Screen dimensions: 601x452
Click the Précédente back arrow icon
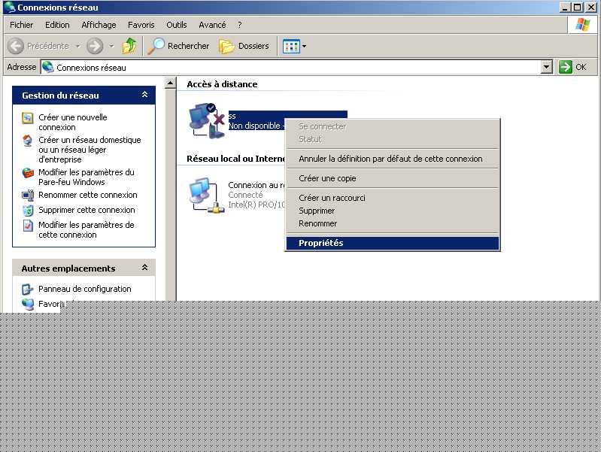tap(17, 46)
